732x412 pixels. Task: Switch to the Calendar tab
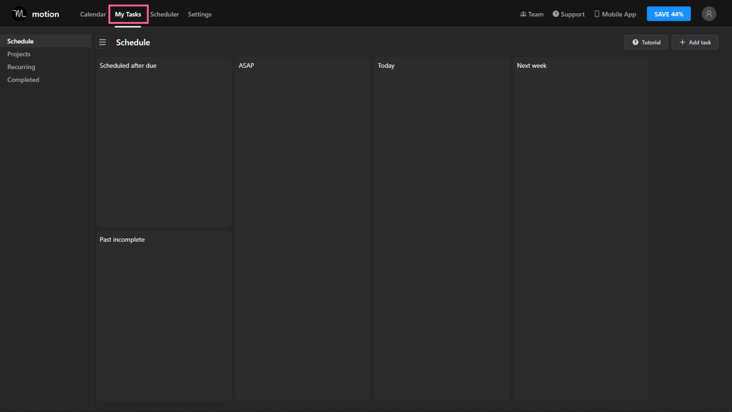point(92,14)
